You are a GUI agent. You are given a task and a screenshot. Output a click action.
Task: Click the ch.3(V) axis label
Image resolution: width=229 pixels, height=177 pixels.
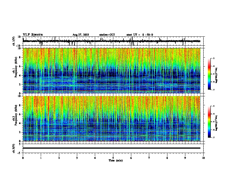pyautogui.click(x=14, y=148)
